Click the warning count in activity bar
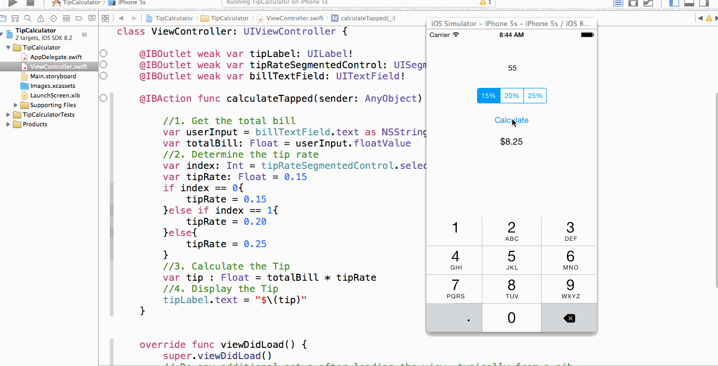Viewport: 718px width, 366px height. pyautogui.click(x=486, y=3)
